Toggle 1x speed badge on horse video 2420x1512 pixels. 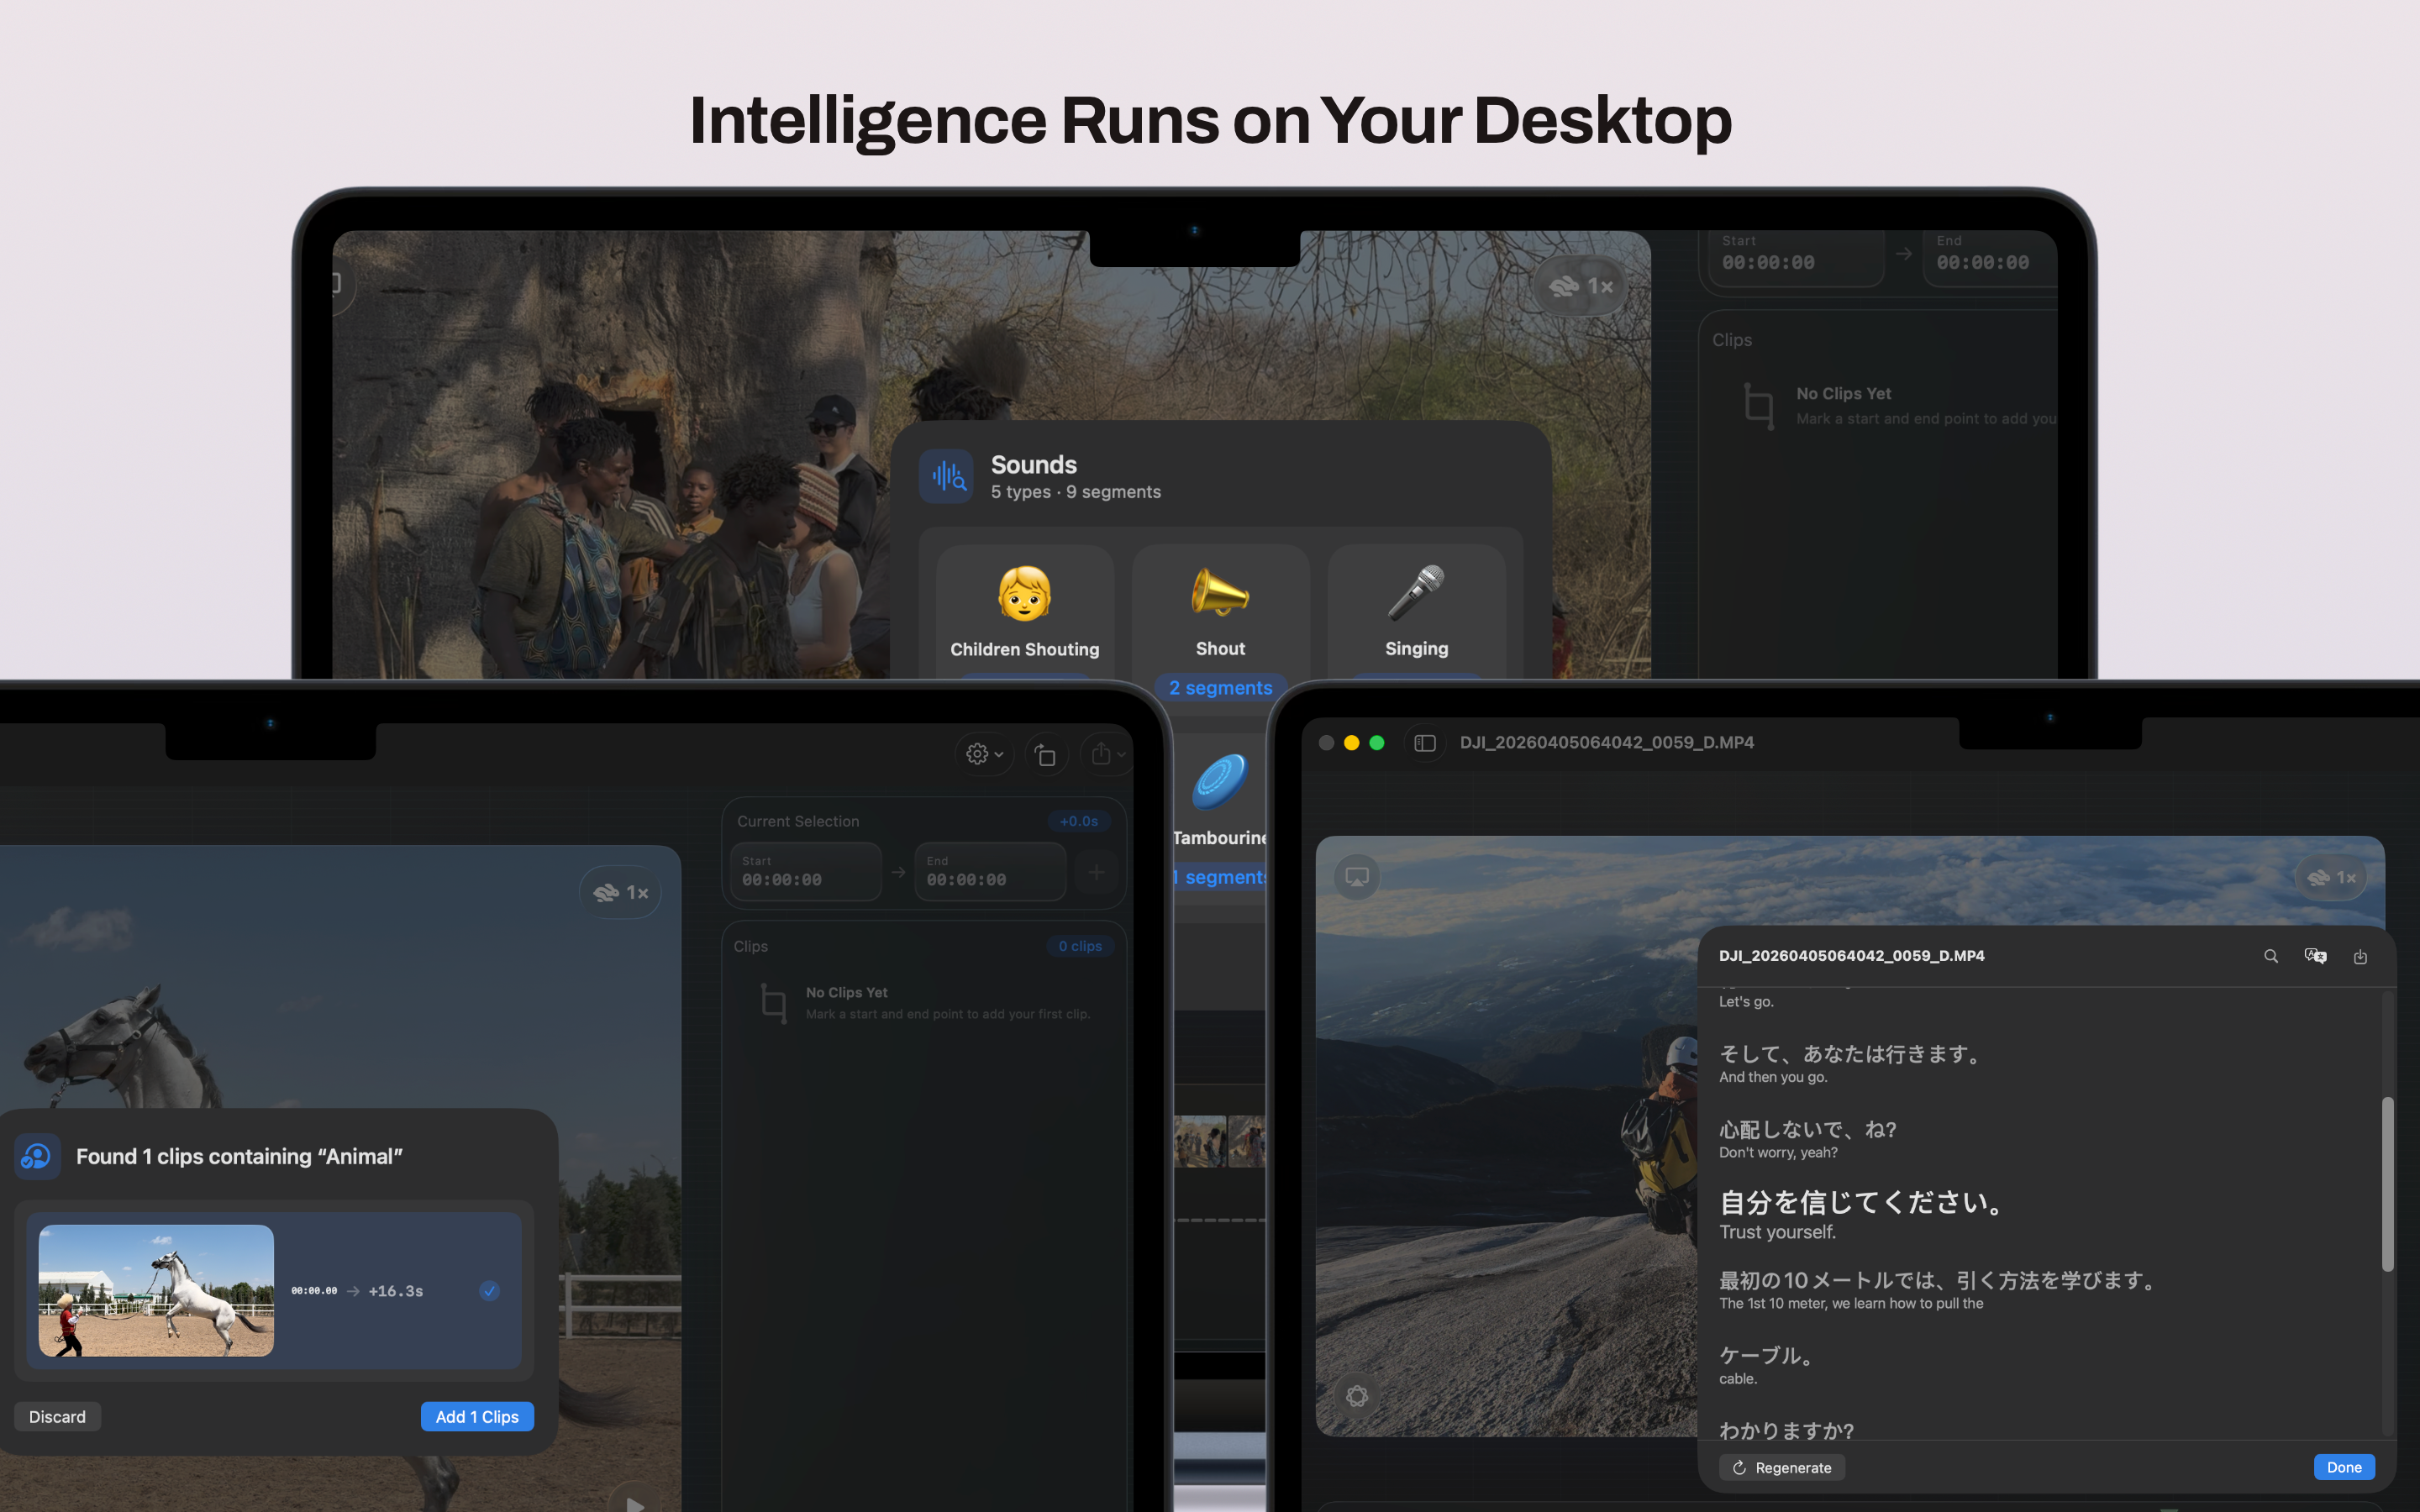620,892
